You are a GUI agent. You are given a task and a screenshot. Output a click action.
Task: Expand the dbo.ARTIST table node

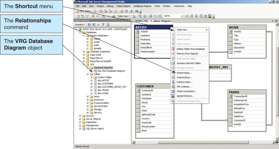pos(92,80)
